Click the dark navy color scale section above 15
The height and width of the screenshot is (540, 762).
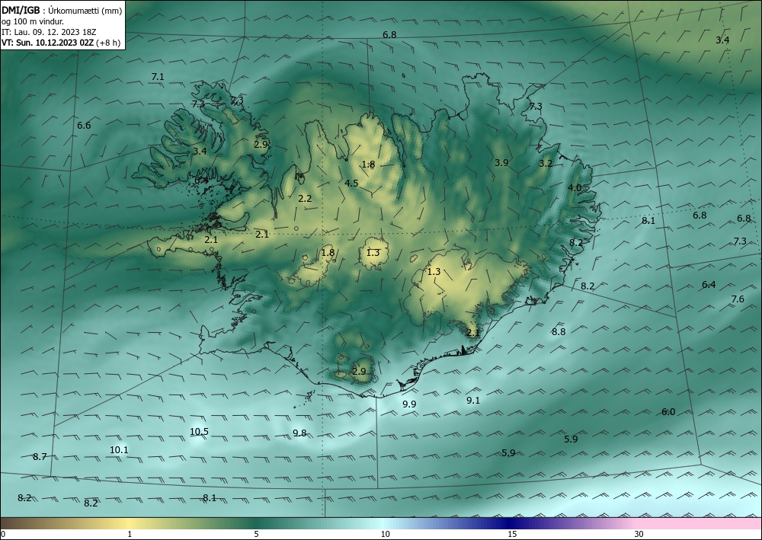[507, 523]
